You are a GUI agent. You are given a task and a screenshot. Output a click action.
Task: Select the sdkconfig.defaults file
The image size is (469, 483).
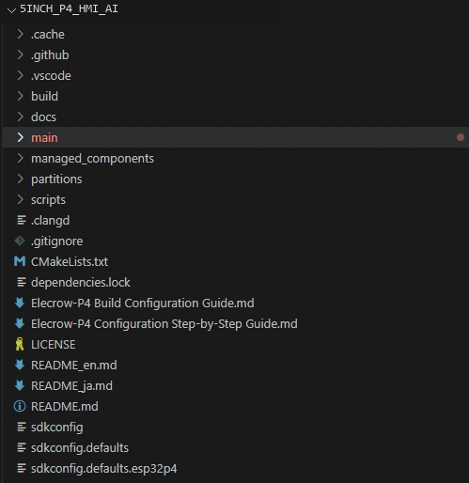(x=80, y=448)
